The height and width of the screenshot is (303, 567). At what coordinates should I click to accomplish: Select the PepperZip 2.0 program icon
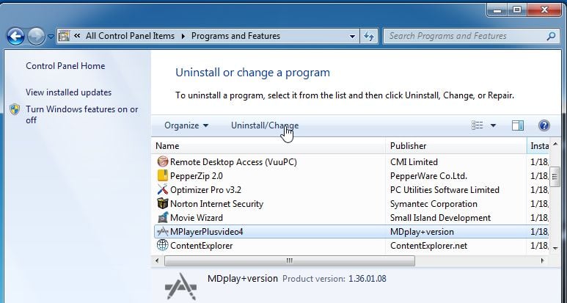click(x=163, y=176)
